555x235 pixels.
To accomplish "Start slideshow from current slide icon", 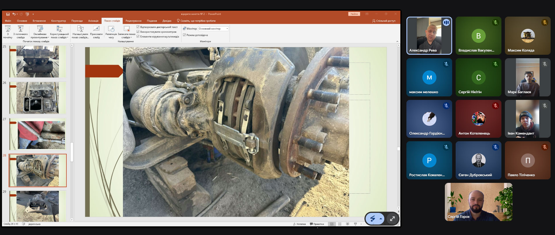I will (x=20, y=29).
